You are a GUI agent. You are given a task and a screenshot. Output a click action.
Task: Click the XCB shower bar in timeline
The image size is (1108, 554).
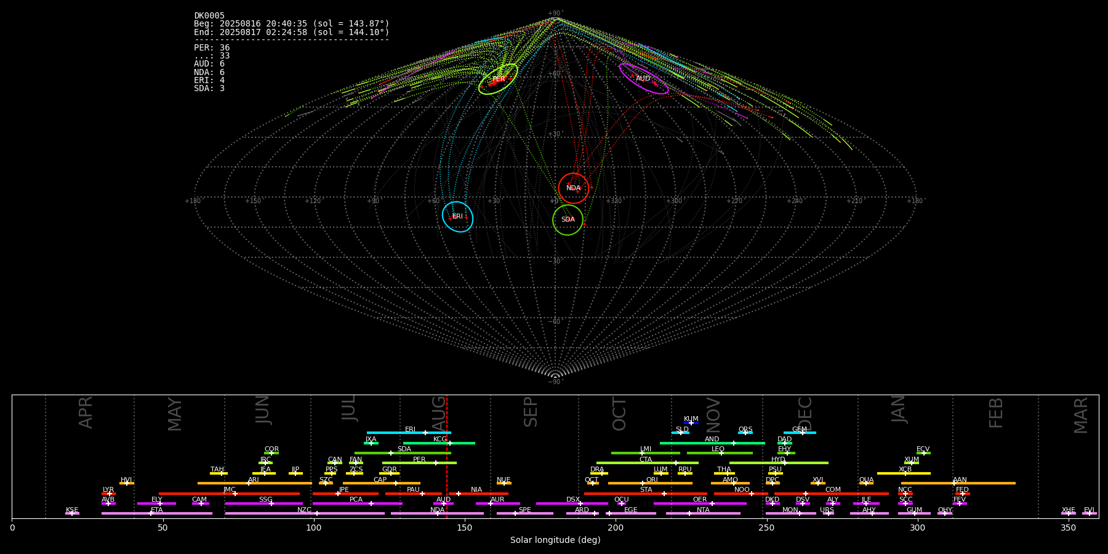904,473
